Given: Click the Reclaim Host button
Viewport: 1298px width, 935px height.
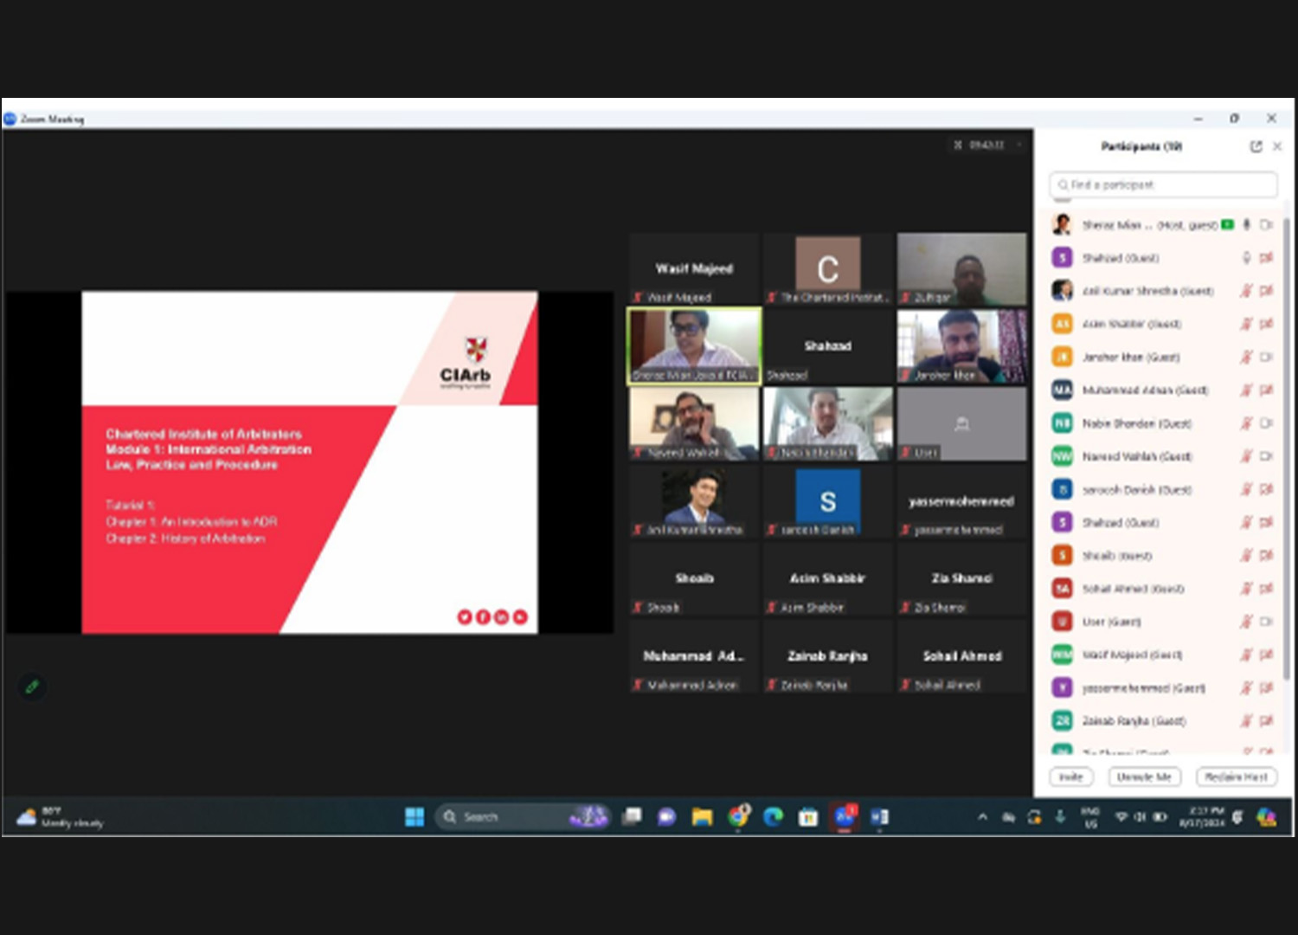Looking at the screenshot, I should pyautogui.click(x=1236, y=777).
